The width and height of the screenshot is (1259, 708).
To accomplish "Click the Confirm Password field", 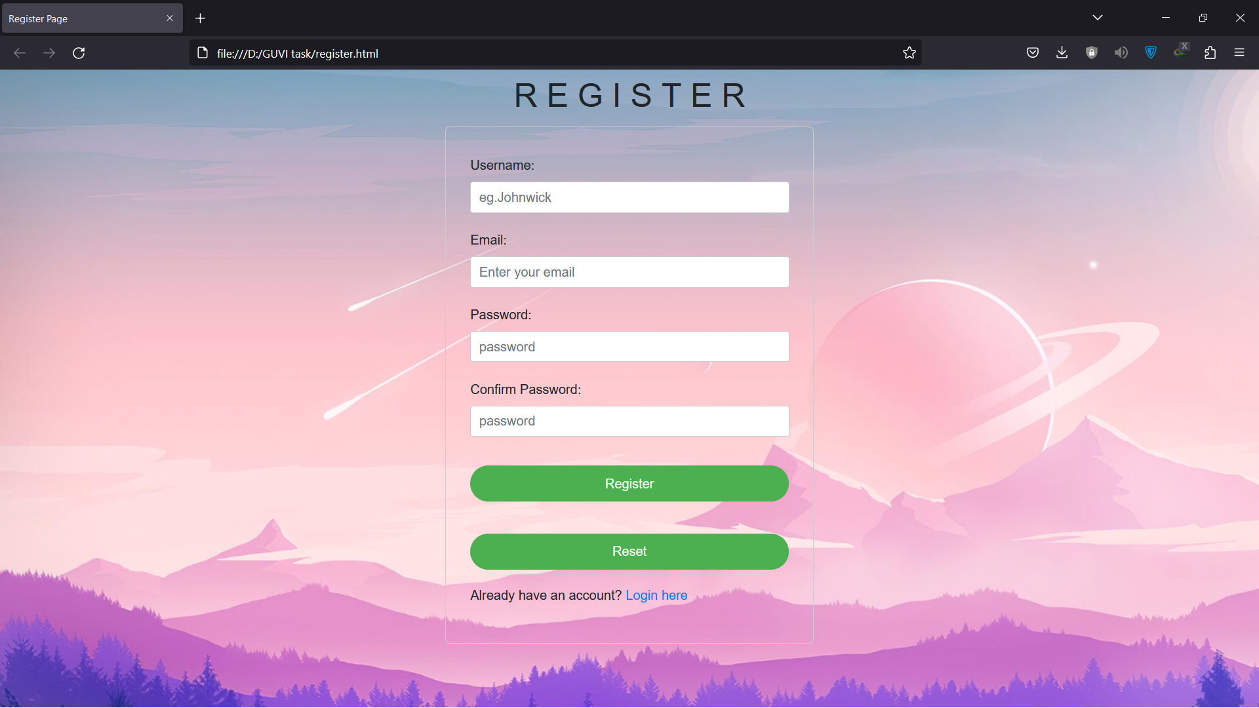I will pos(629,421).
